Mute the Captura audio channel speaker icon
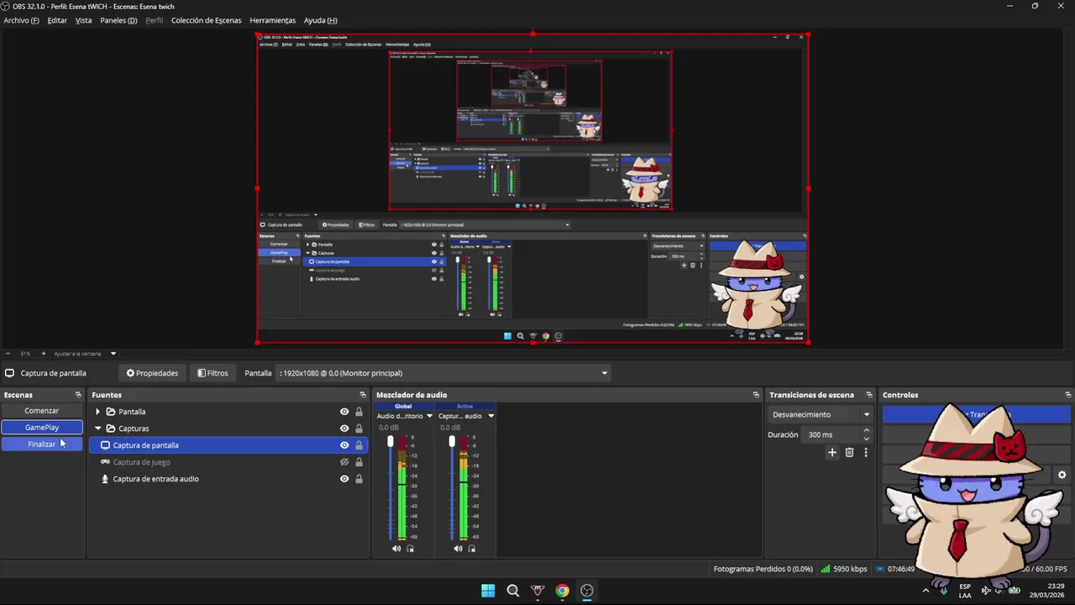This screenshot has height=605, width=1075. click(458, 549)
